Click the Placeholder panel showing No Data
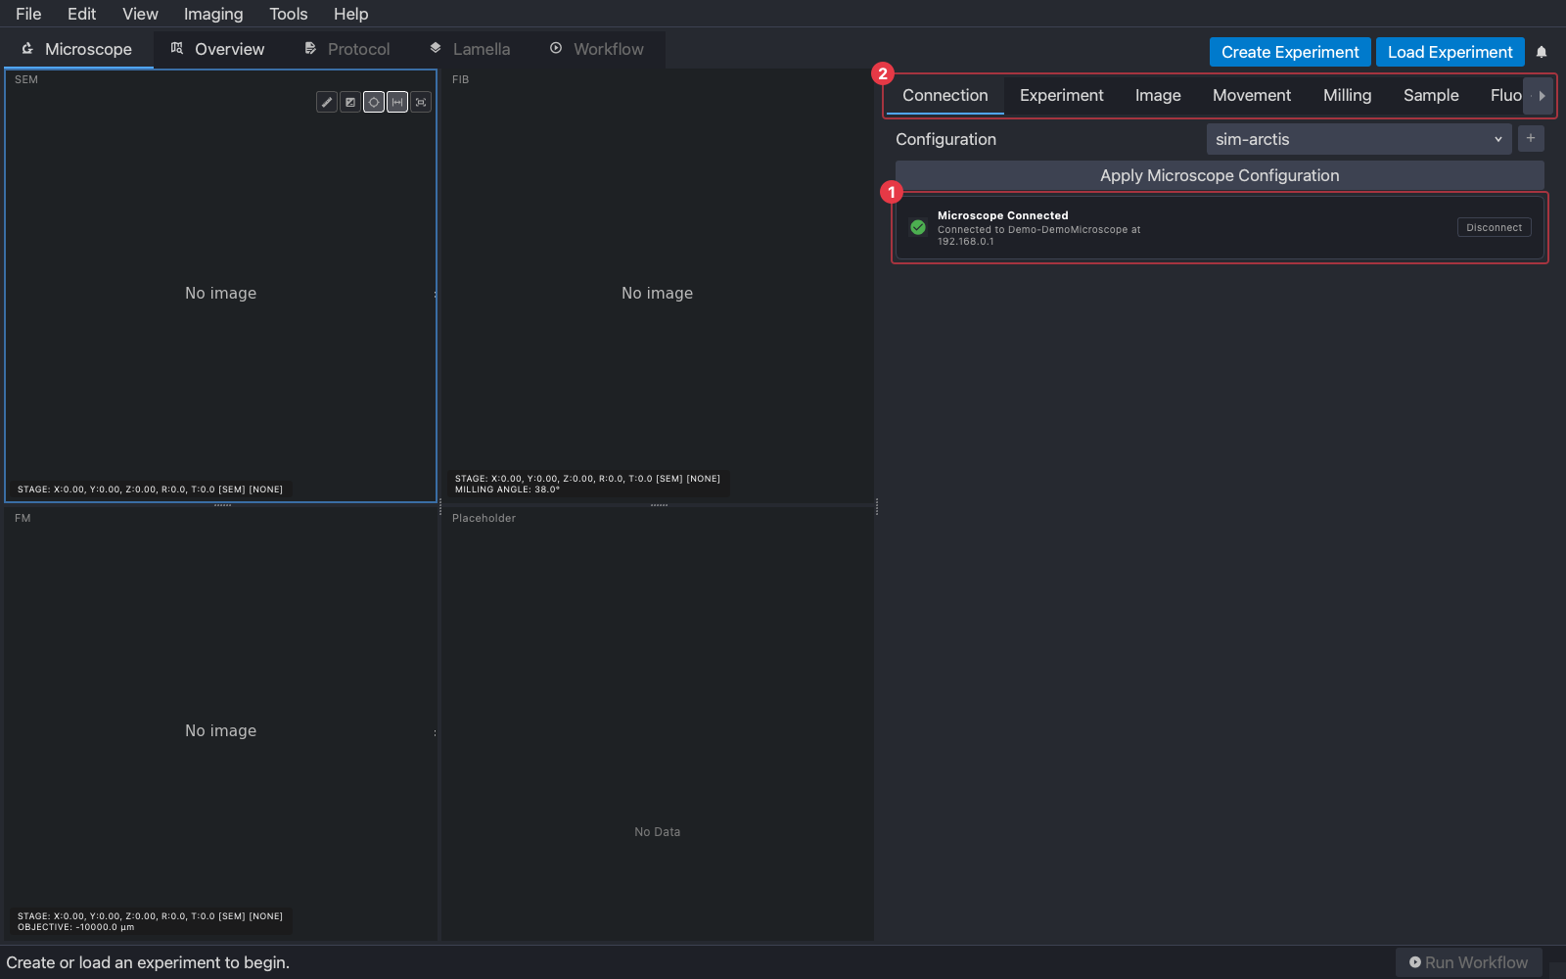The width and height of the screenshot is (1566, 979). 657,724
